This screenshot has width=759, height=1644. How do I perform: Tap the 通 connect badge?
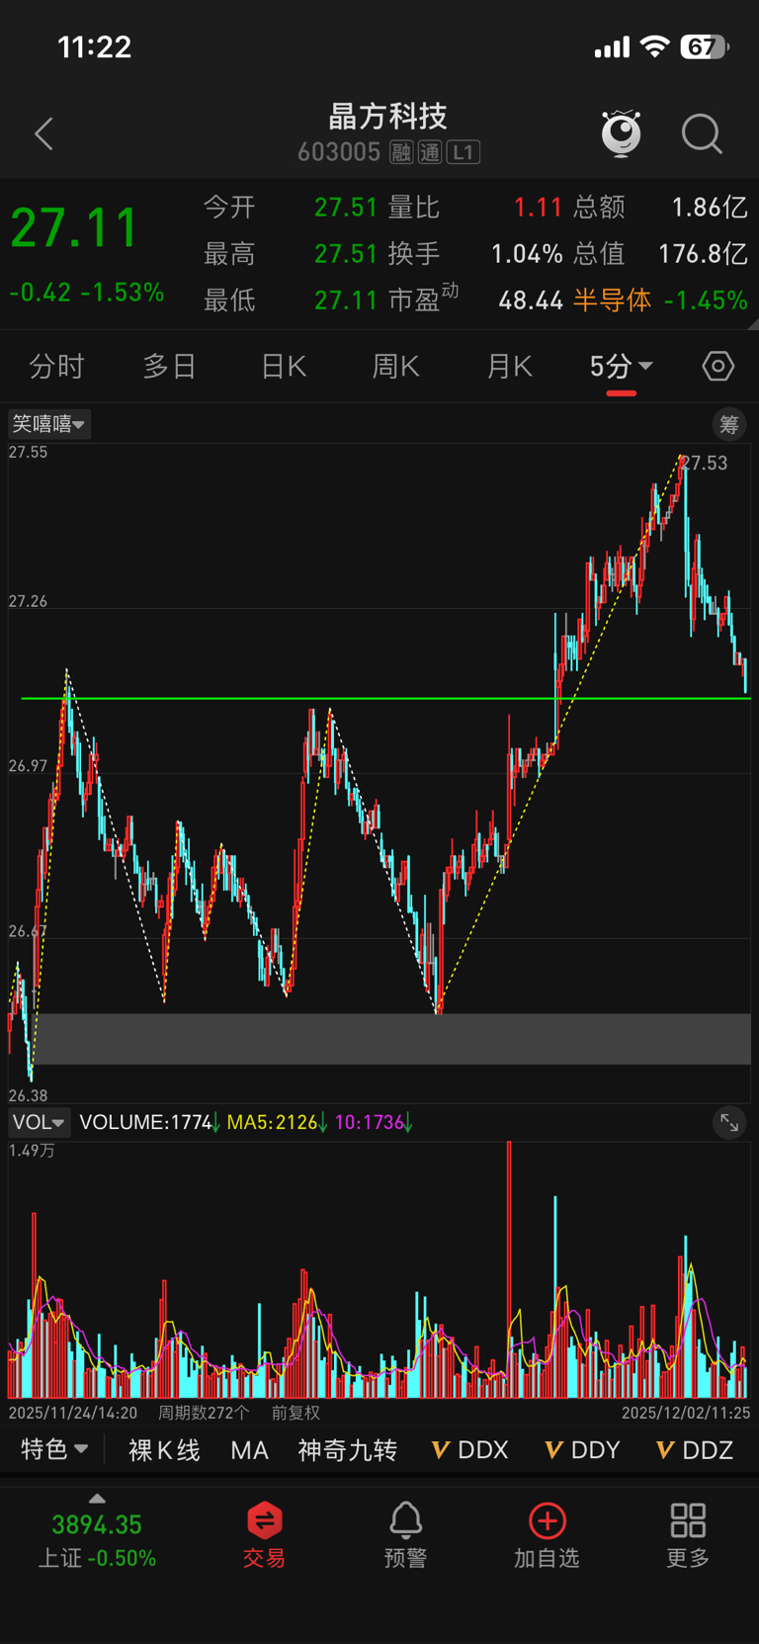tap(429, 152)
